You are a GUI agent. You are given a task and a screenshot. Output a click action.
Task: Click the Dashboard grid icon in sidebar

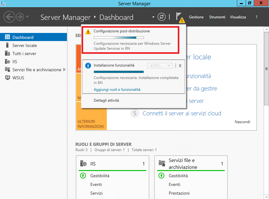point(7,37)
